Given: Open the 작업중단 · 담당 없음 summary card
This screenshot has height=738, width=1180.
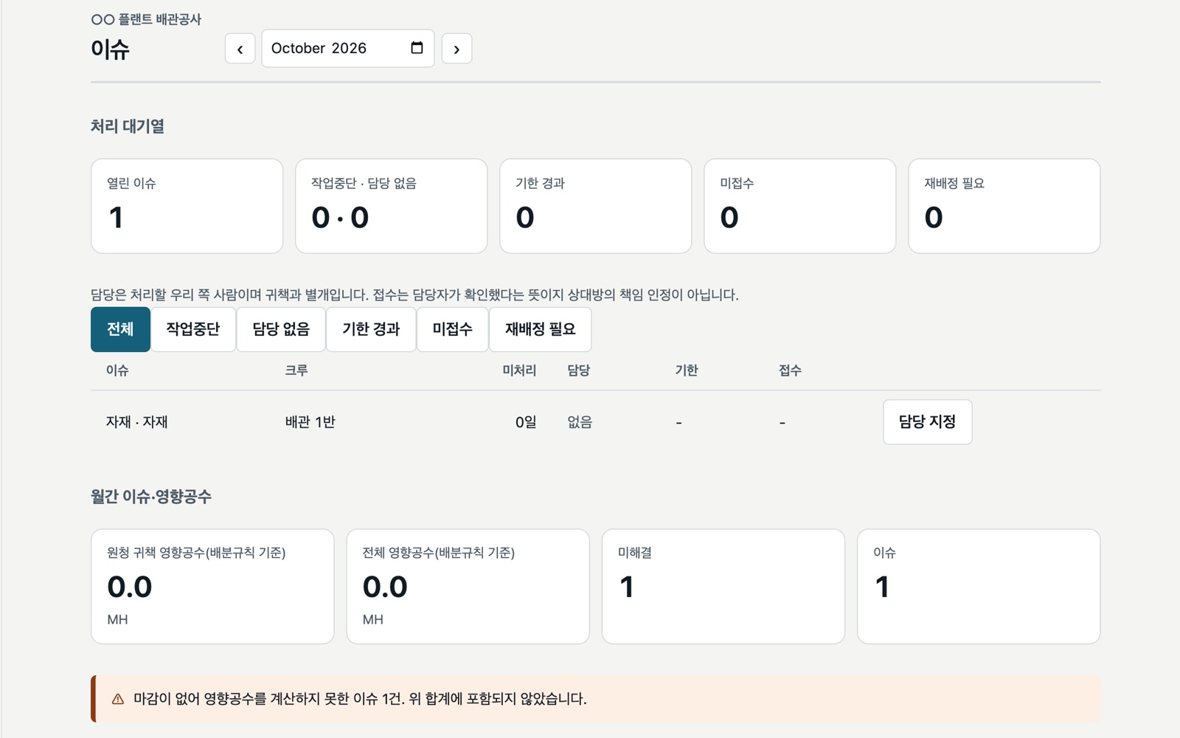Looking at the screenshot, I should coord(392,206).
